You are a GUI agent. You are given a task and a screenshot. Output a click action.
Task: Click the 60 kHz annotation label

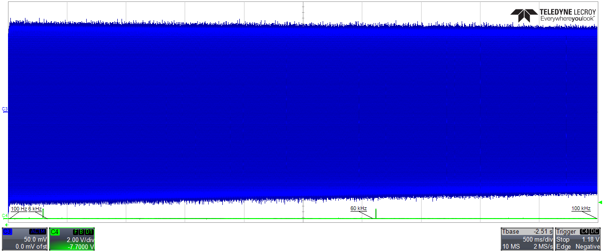(x=358, y=208)
